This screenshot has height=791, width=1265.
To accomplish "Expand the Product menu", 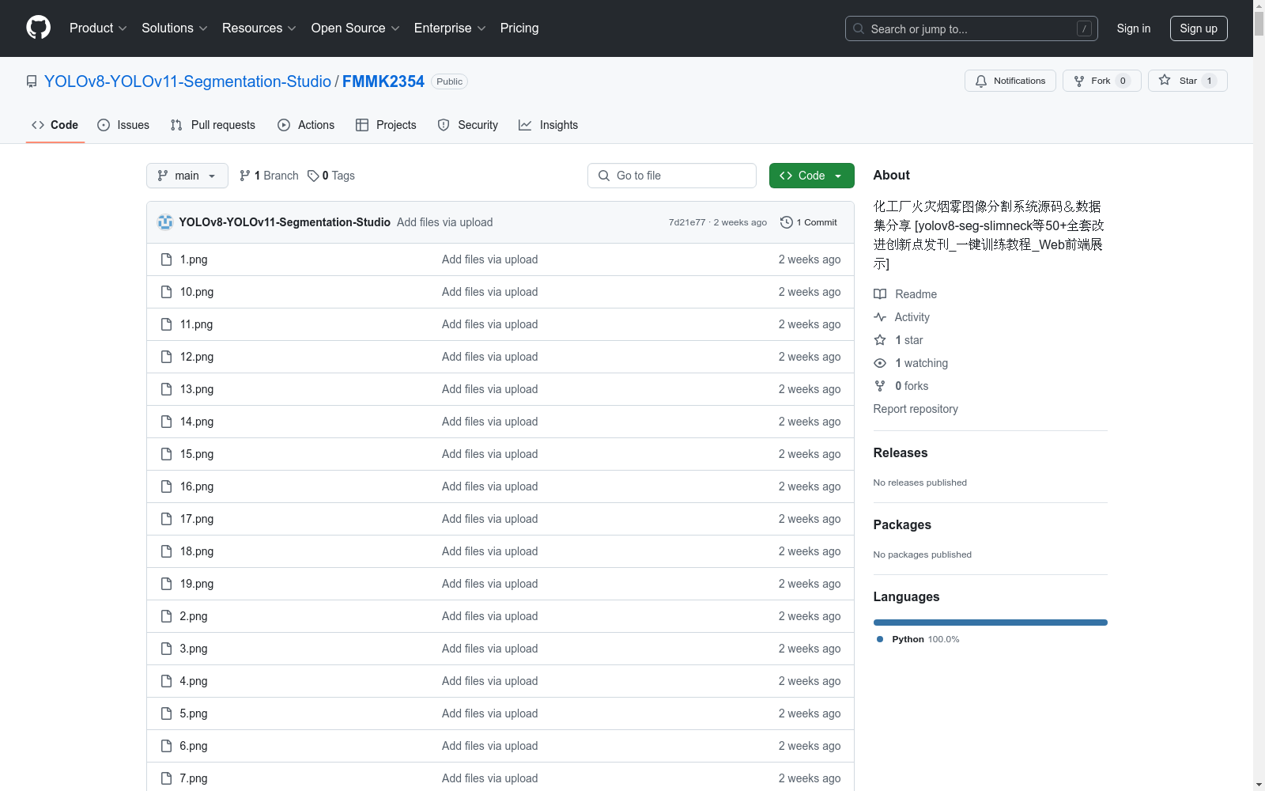I will click(x=98, y=28).
